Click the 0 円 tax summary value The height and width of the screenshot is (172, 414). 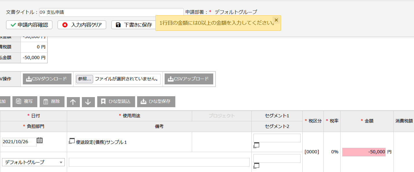41,47
